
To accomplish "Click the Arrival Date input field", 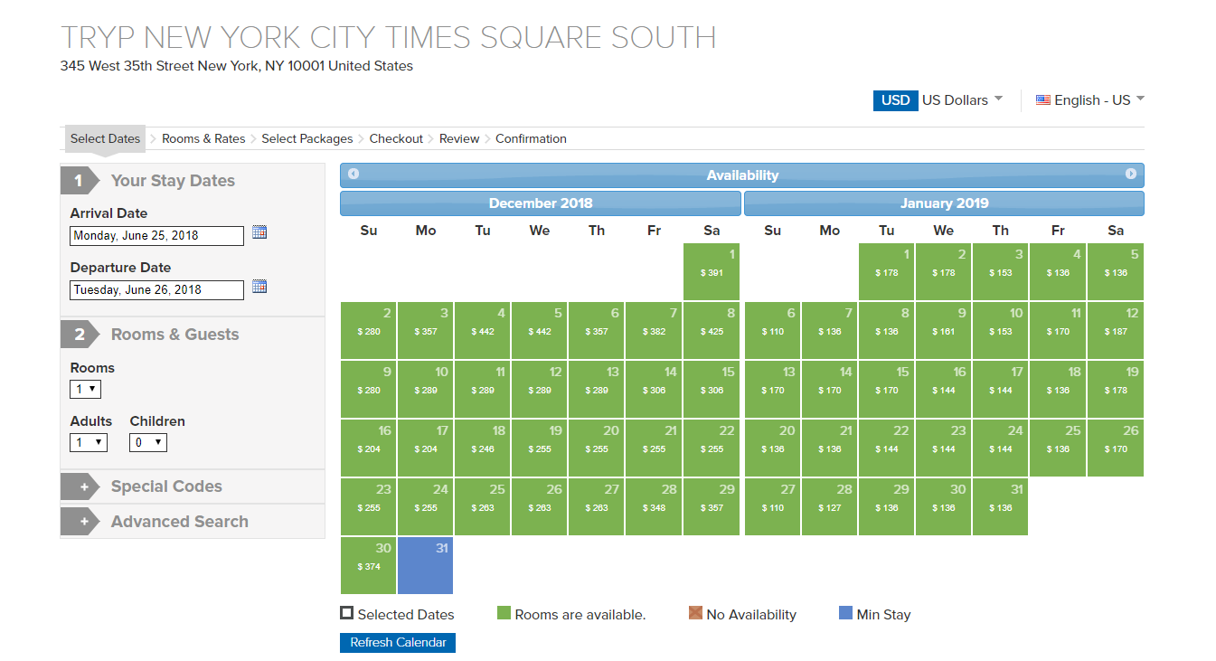I will click(x=157, y=236).
